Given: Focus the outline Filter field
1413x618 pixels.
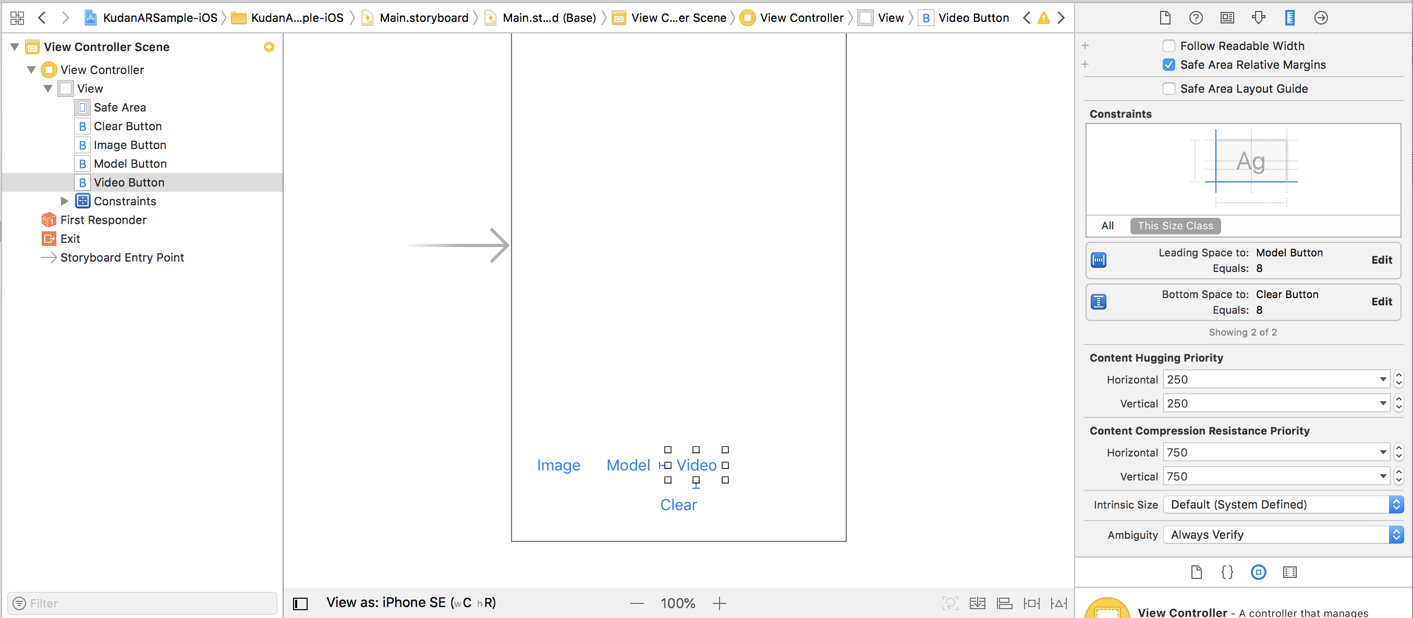Looking at the screenshot, I should click(142, 603).
